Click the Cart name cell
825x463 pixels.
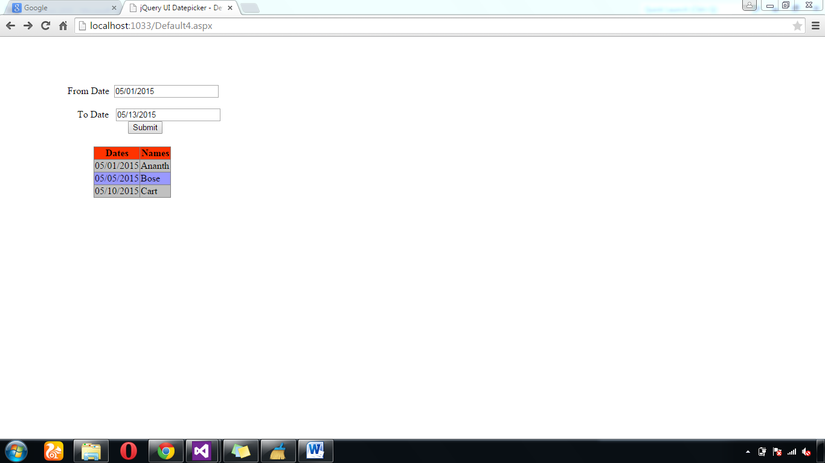(x=155, y=191)
